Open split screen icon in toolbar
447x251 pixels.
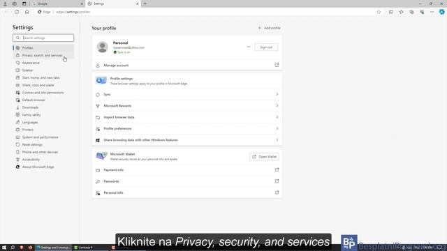click(391, 12)
